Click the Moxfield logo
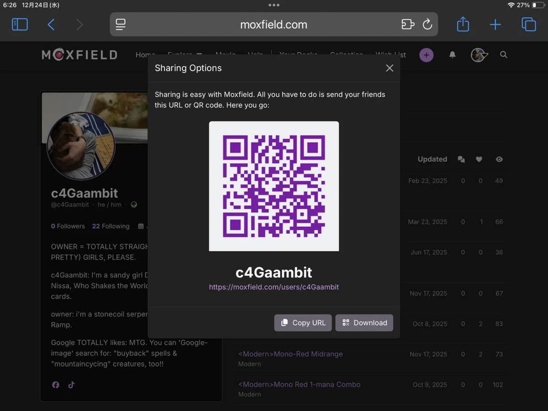Image resolution: width=548 pixels, height=411 pixels. 79,55
